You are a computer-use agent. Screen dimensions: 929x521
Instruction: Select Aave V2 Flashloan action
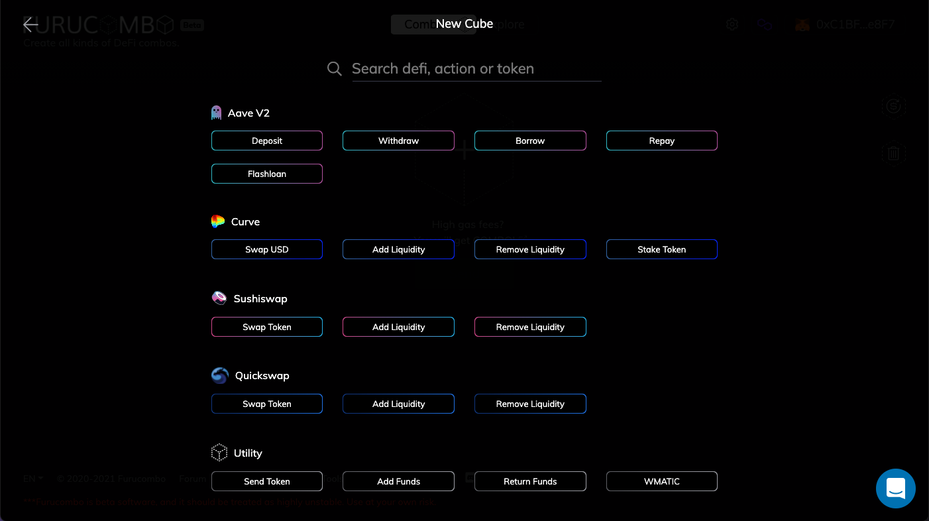[x=267, y=174]
